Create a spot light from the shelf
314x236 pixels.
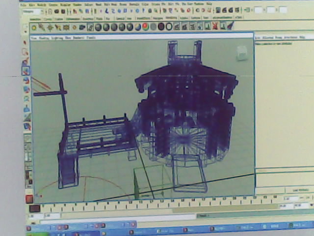pos(58,28)
